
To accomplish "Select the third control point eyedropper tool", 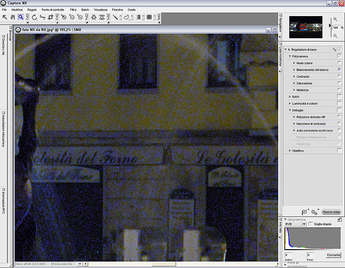I will 80,17.
